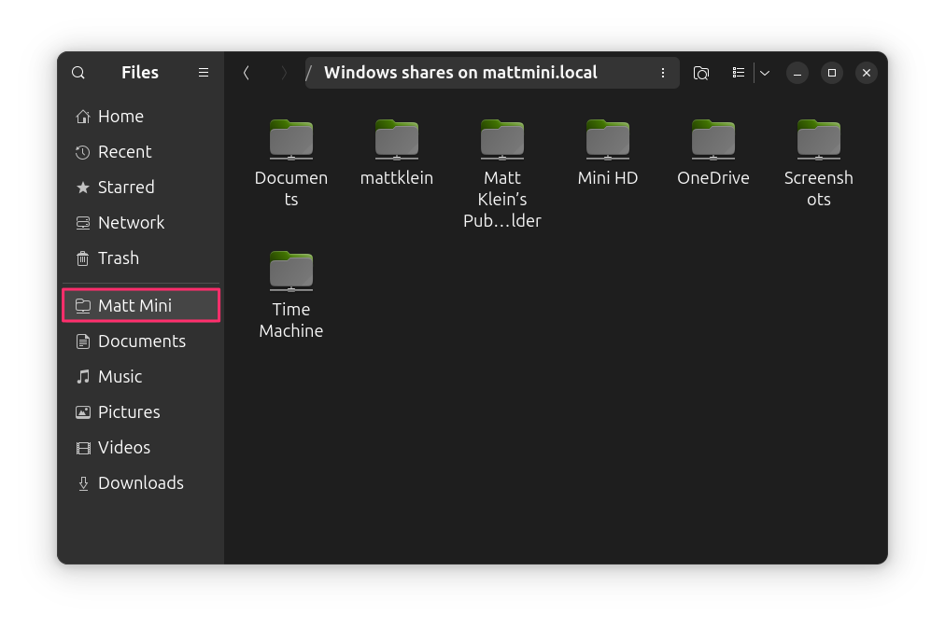Minimize the Files window
This screenshot has width=945, height=627.
tap(797, 73)
